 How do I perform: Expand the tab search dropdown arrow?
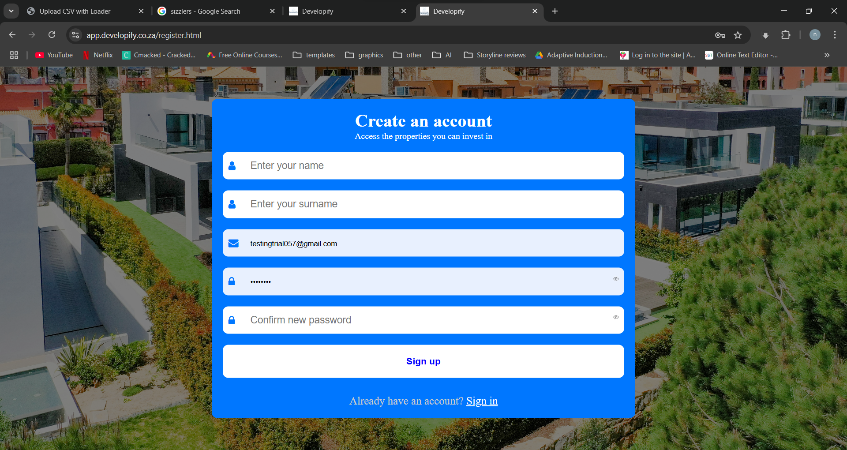[11, 11]
